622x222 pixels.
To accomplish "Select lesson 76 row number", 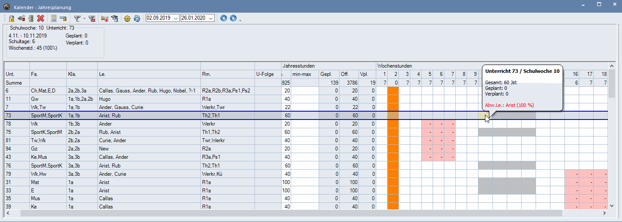I will [17, 165].
